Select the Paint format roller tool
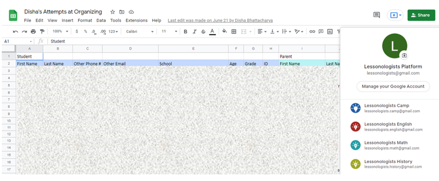 (x=42, y=32)
